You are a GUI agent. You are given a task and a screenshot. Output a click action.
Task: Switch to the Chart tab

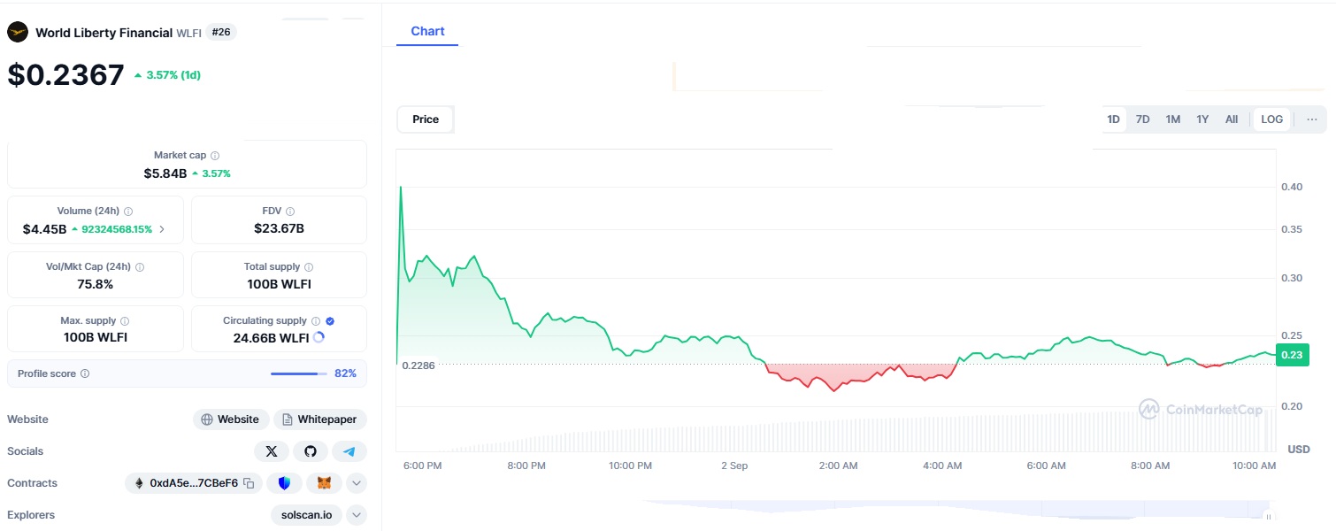click(427, 31)
